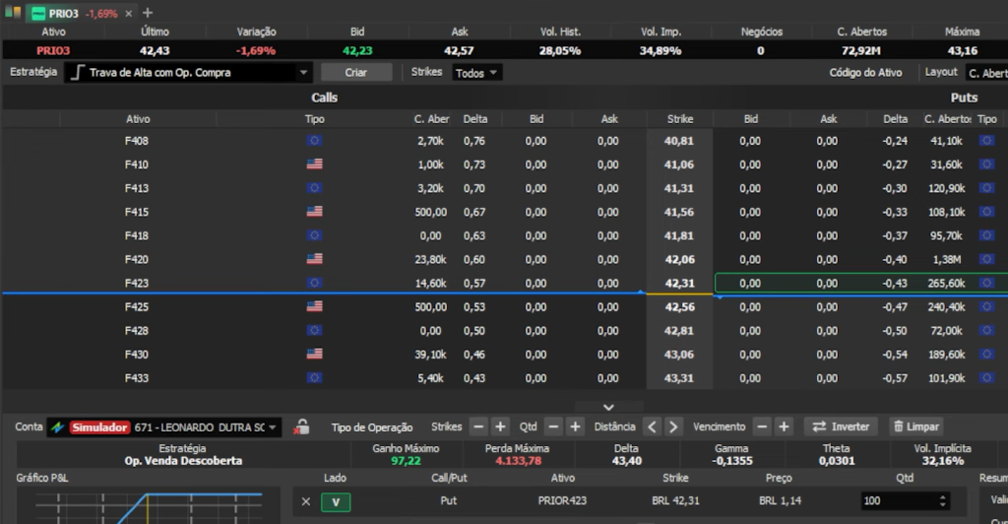Click the US flag icon in F410 row
Viewport: 1008px width, 524px height.
click(314, 164)
